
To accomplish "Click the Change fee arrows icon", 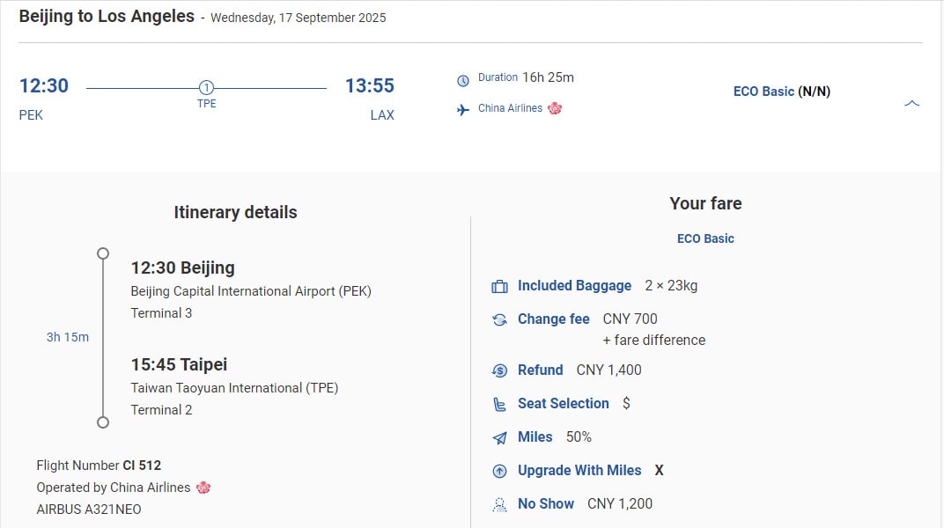I will 500,319.
